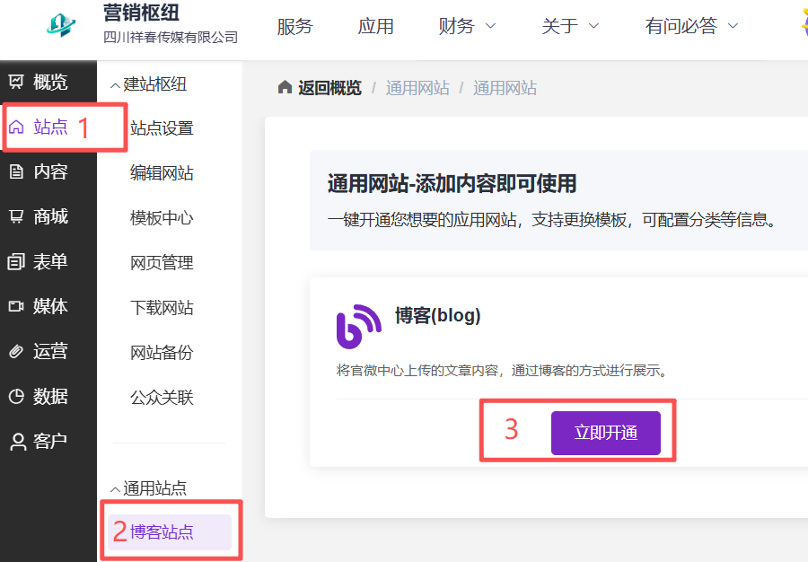This screenshot has height=562, width=808.
Task: Open the 财务 dropdown menu
Action: (x=467, y=27)
